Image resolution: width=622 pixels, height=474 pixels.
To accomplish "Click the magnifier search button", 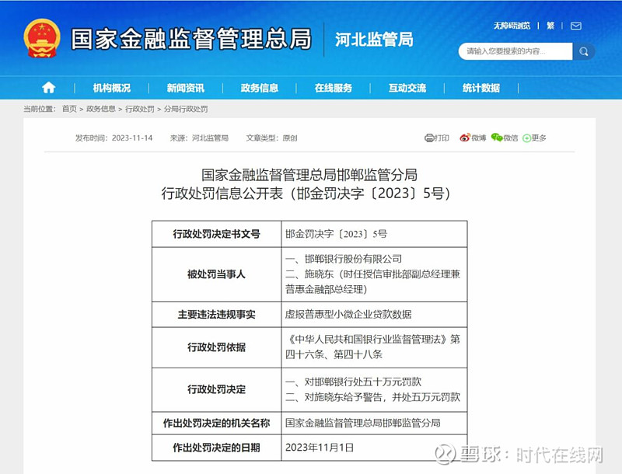I will tap(584, 51).
